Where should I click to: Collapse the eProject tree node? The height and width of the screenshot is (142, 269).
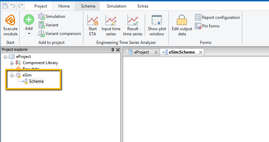(5, 57)
